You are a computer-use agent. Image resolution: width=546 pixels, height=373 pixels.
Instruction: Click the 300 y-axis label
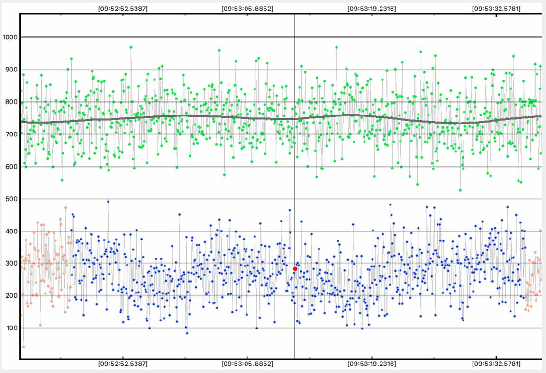[9, 264]
